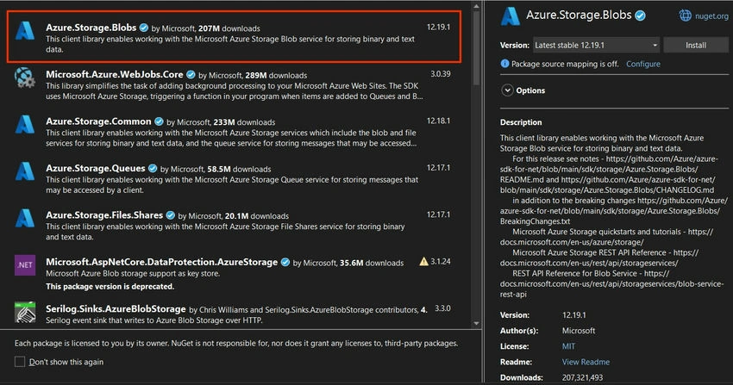This screenshot has height=385, width=733.
Task: Click the large Azure logo in details panel header
Action: click(510, 16)
